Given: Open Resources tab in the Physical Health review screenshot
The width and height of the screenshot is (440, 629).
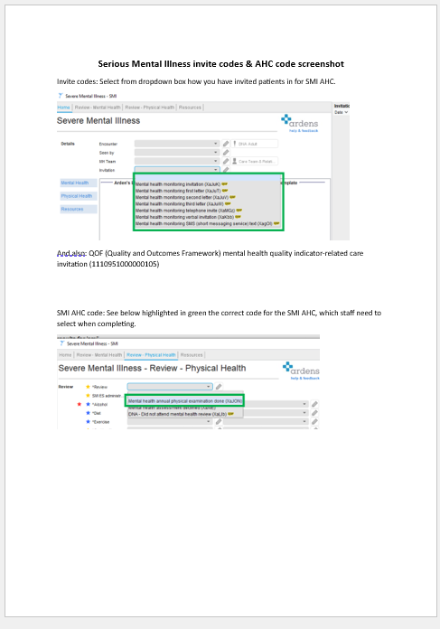Looking at the screenshot, I should tap(192, 355).
